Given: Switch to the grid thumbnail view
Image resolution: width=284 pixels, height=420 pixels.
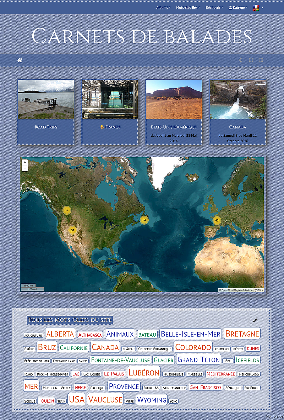Looking at the screenshot, I should pyautogui.click(x=251, y=60).
